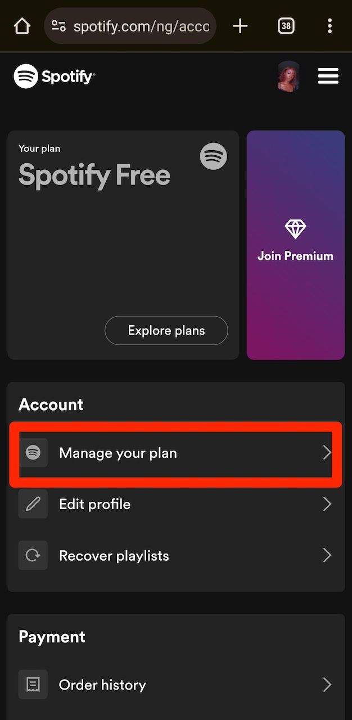Open the tab switcher showing 38 tabs
Screen dimensions: 352x720
(286, 25)
